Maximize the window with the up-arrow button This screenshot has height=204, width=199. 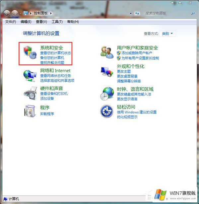(x=180, y=3)
